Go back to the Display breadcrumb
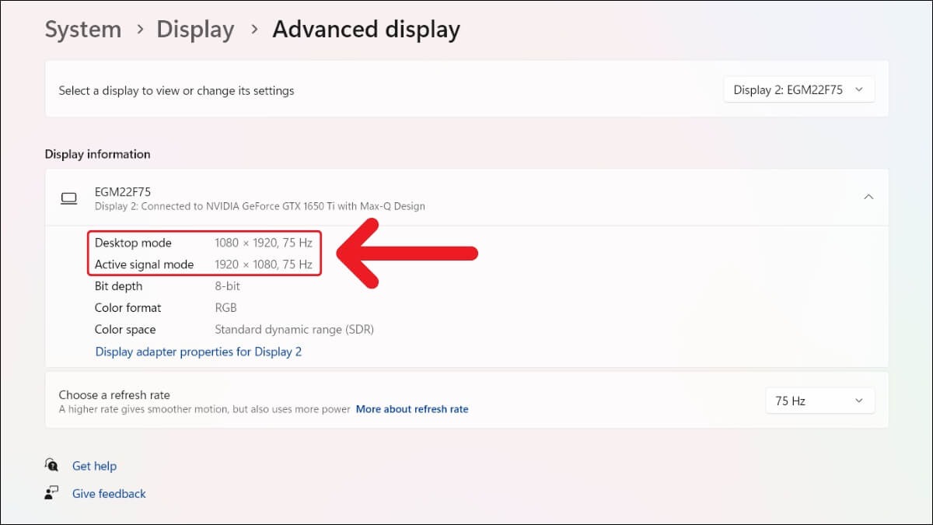This screenshot has height=525, width=933. click(195, 30)
